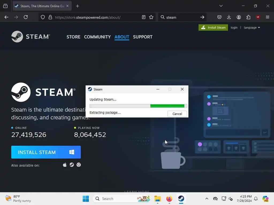Image resolution: width=274 pixels, height=205 pixels.
Task: Open the login link
Action: 234,27
